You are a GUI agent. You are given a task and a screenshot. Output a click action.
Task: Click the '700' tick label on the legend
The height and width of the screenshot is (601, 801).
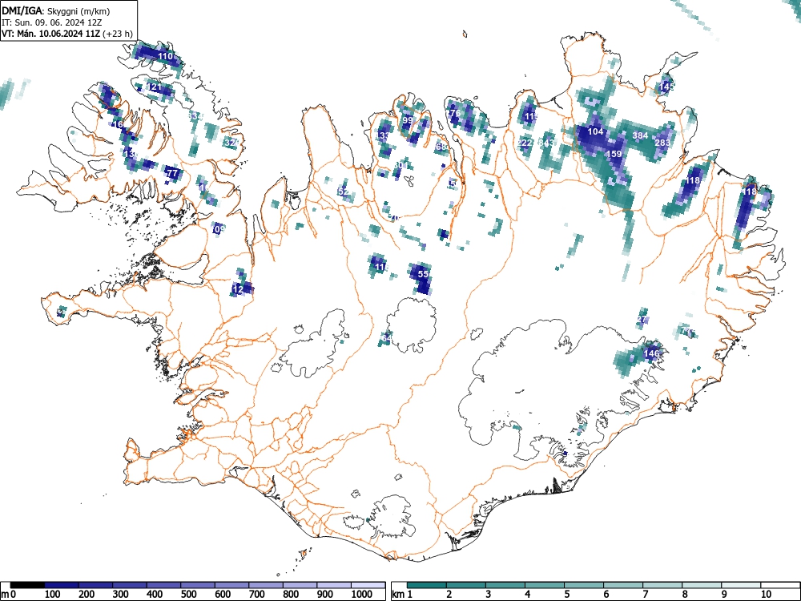click(256, 595)
